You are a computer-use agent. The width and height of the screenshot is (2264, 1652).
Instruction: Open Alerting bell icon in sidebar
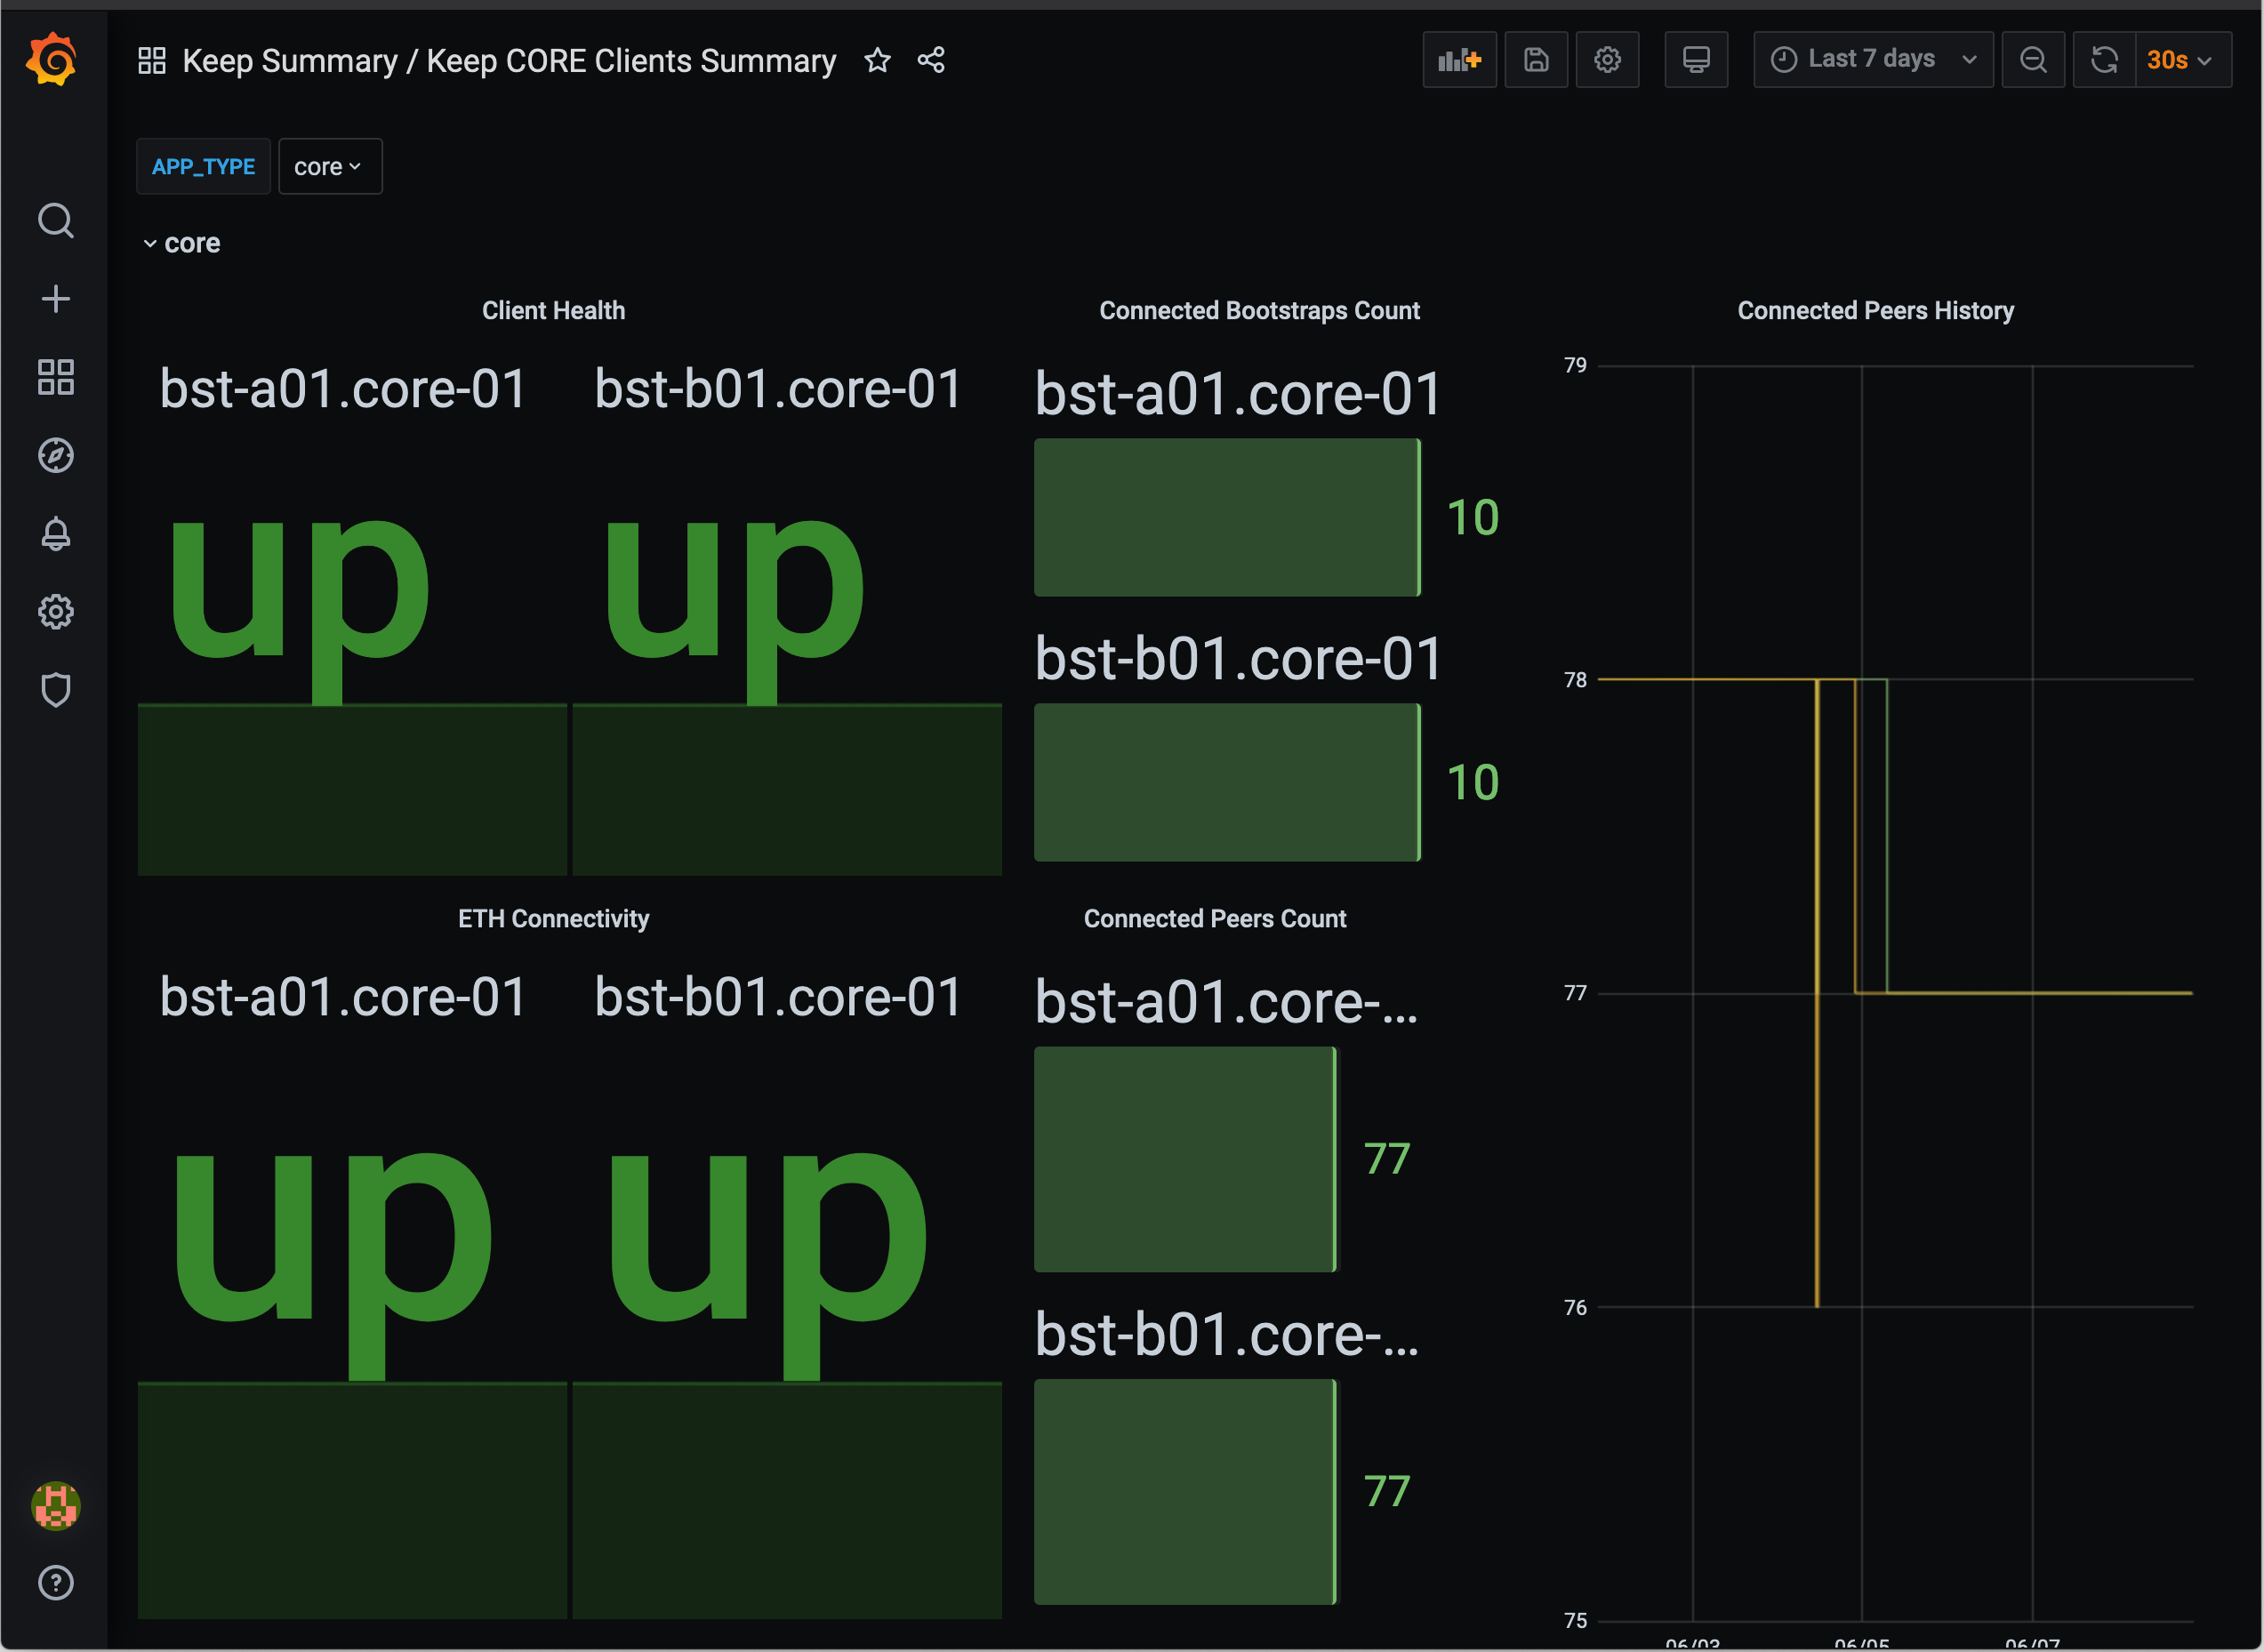[x=56, y=534]
